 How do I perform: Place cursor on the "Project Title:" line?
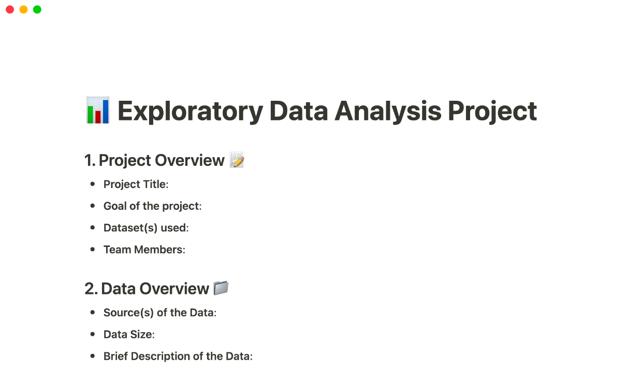(136, 184)
